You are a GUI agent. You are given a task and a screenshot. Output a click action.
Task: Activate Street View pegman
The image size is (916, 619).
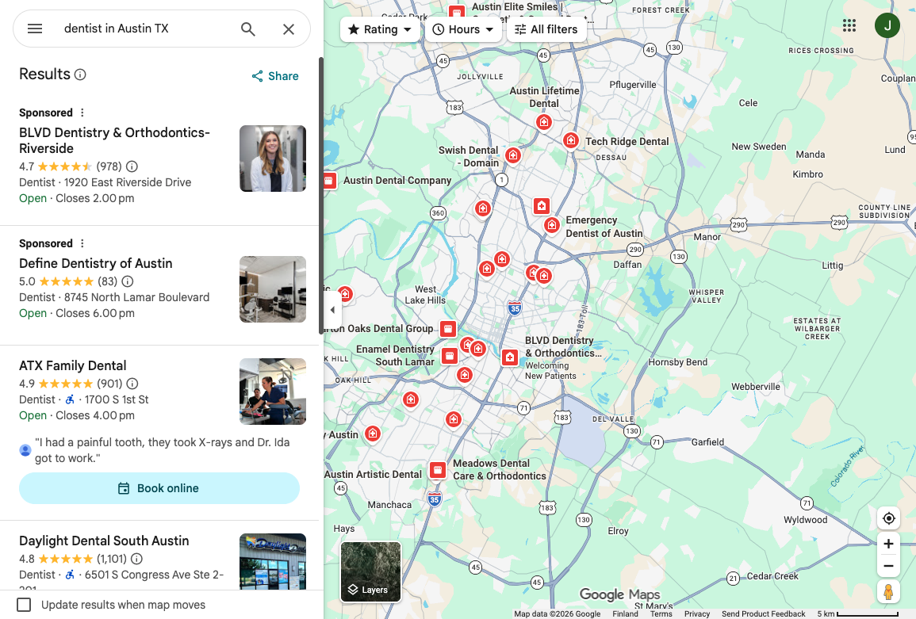(x=888, y=592)
